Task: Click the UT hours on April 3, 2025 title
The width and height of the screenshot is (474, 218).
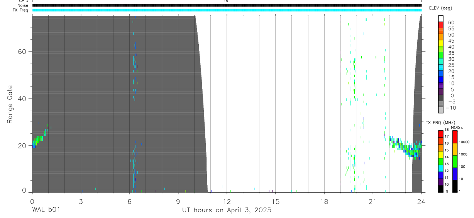Action: [x=227, y=210]
